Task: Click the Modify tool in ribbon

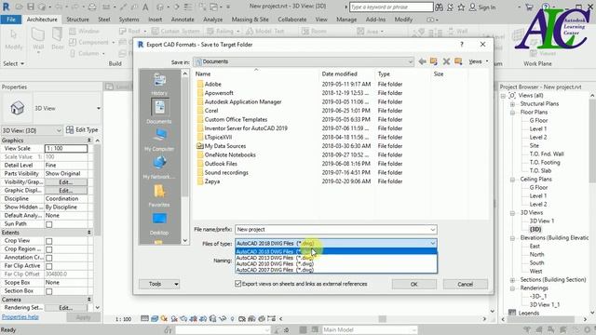Action: coord(14,40)
